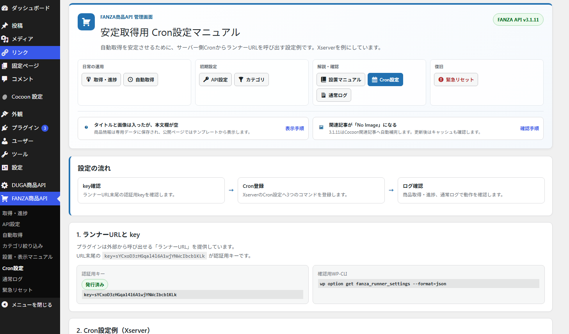The width and height of the screenshot is (569, 334).
Task: Click the red 緊急リセット button
Action: click(x=456, y=80)
